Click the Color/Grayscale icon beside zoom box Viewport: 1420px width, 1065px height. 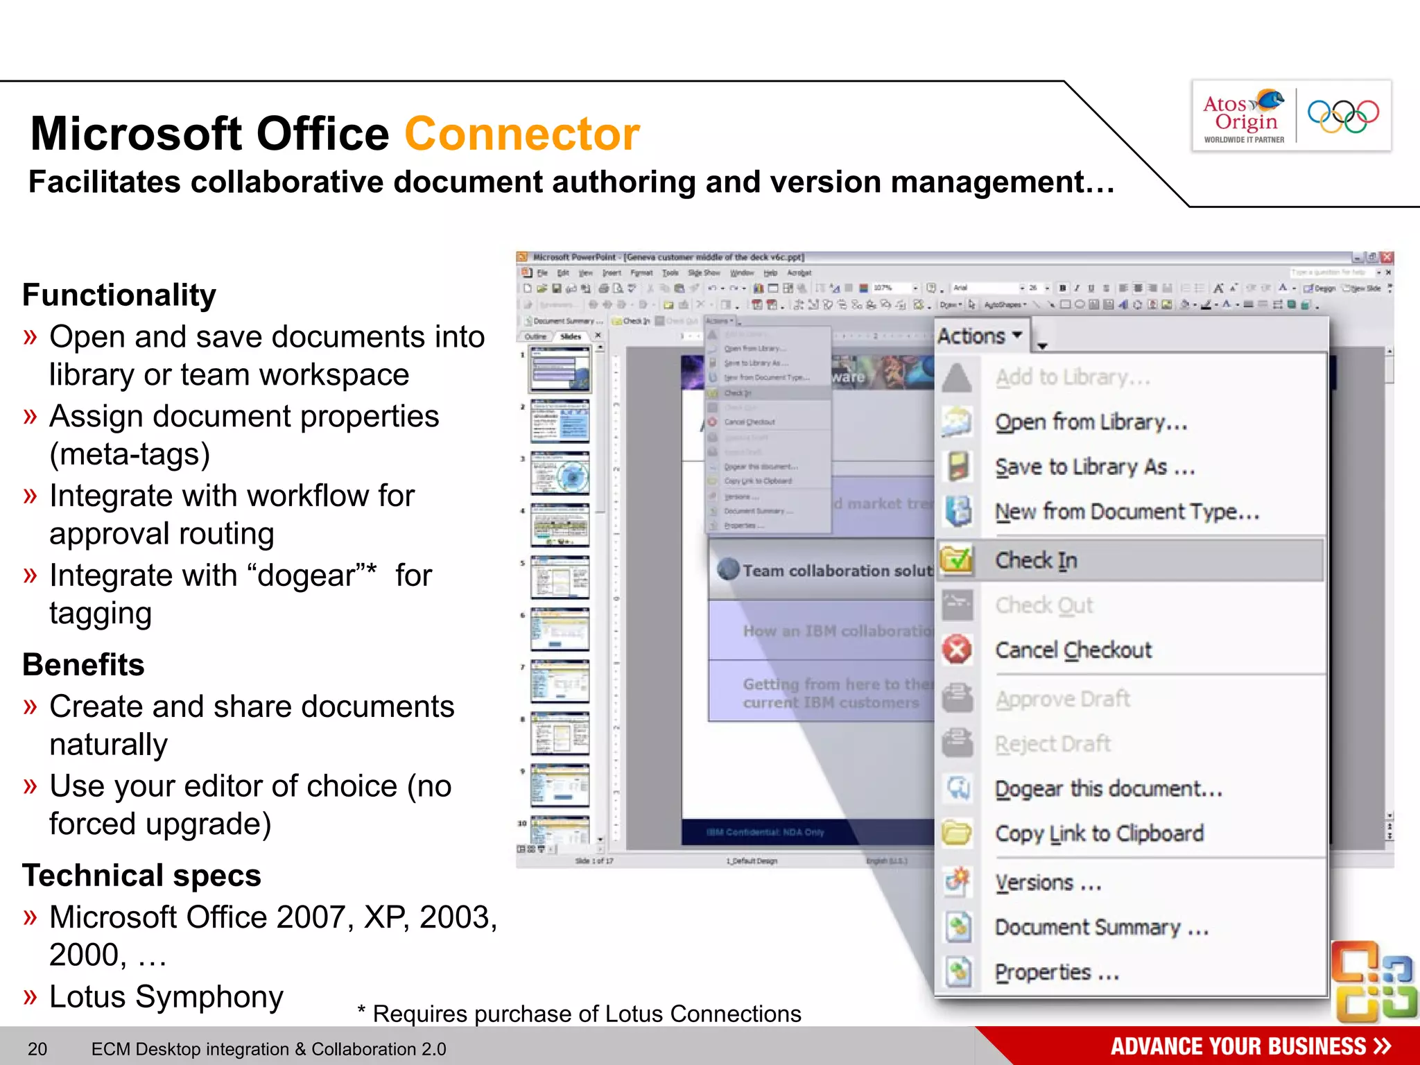click(864, 287)
